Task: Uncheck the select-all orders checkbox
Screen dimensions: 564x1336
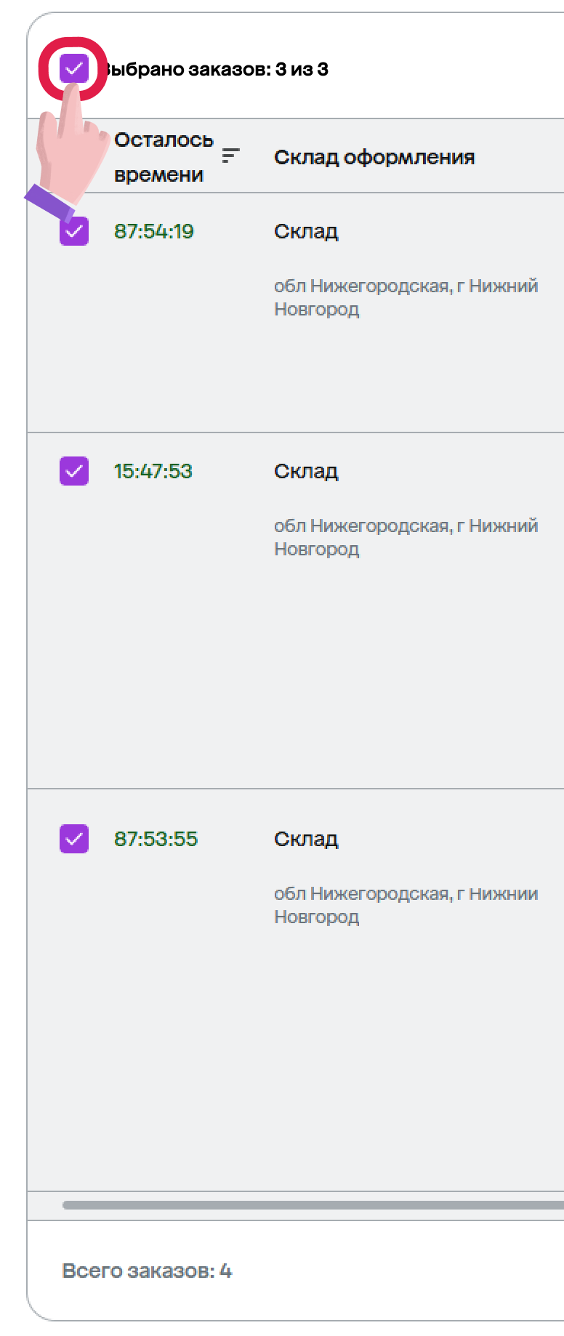Action: point(74,69)
